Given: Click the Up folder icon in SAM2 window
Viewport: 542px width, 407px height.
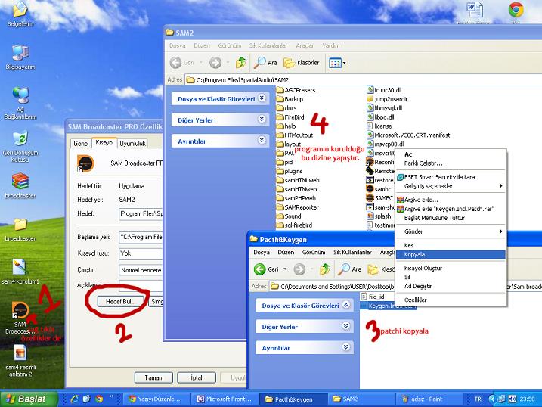Looking at the screenshot, I should tap(240, 63).
